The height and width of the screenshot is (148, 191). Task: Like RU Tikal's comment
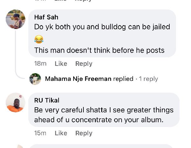[61, 133]
